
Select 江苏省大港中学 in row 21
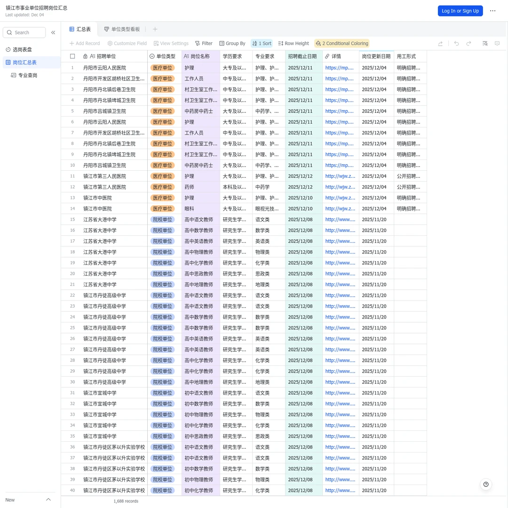point(100,285)
